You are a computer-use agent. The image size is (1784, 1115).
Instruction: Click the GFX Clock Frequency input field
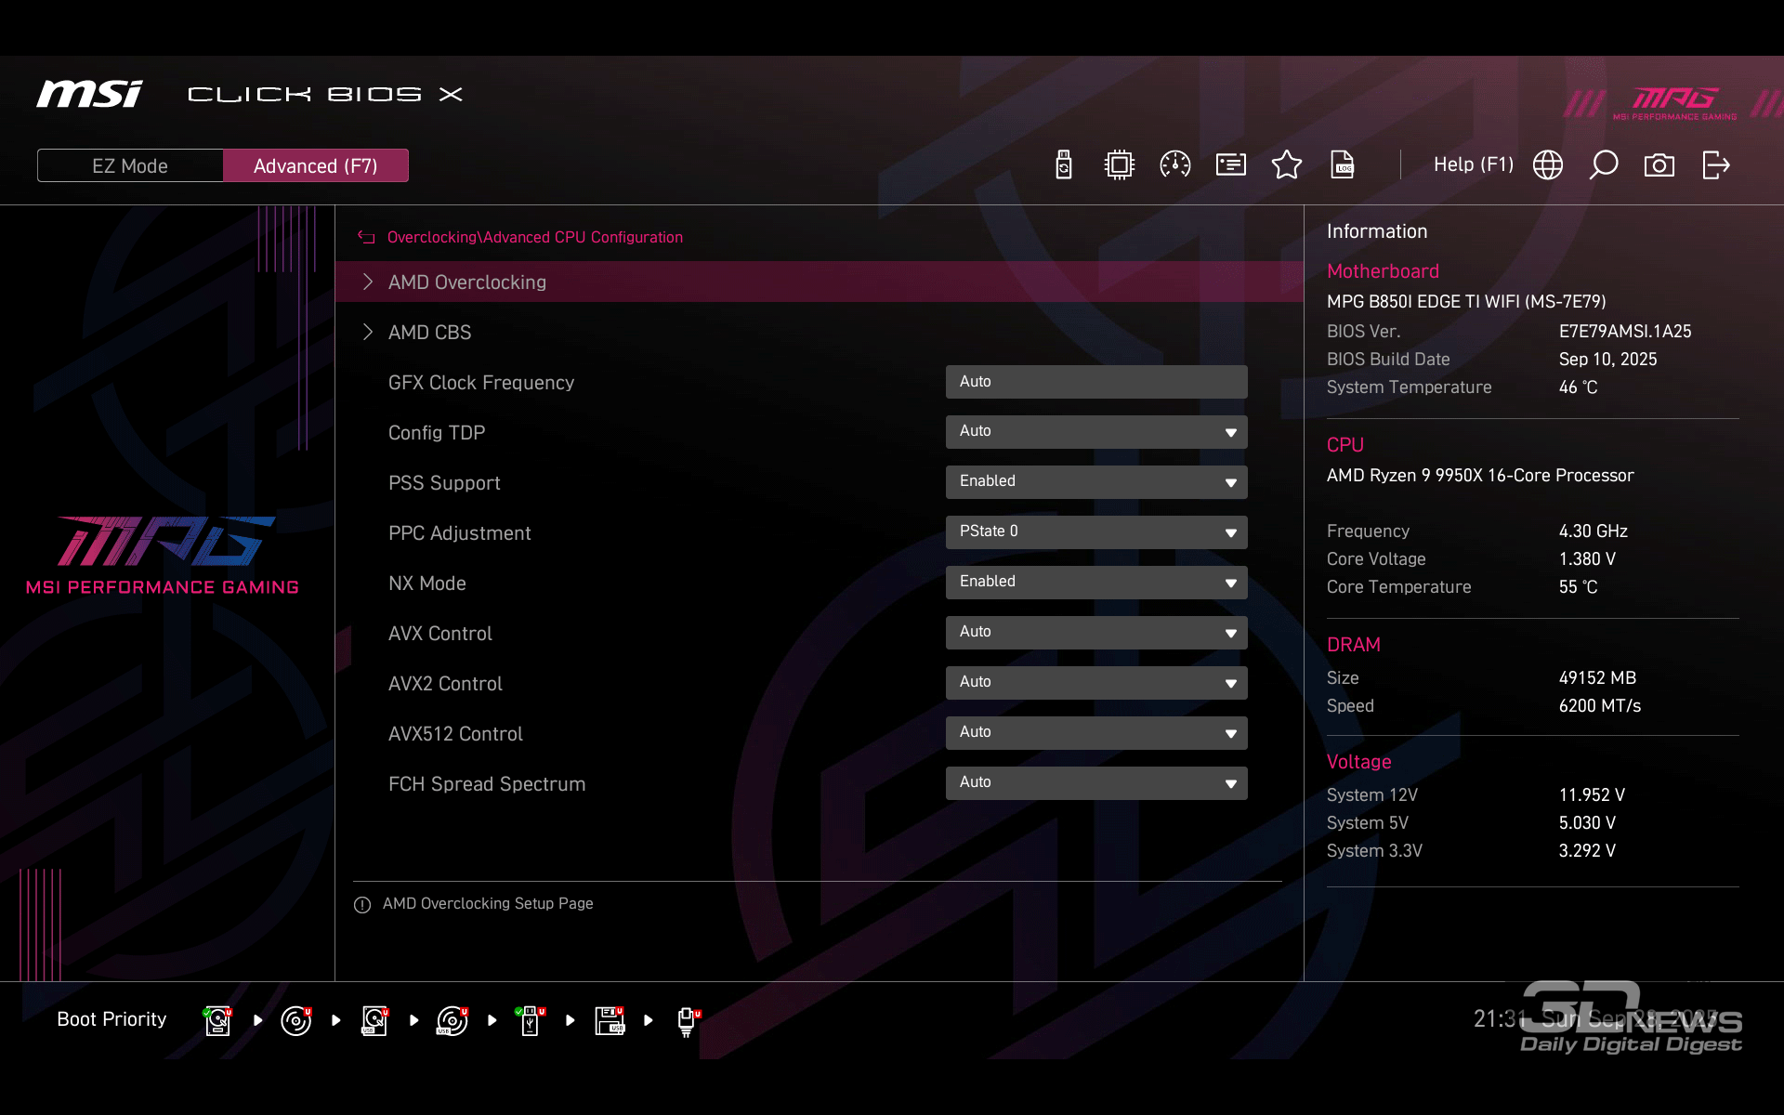pyautogui.click(x=1095, y=381)
